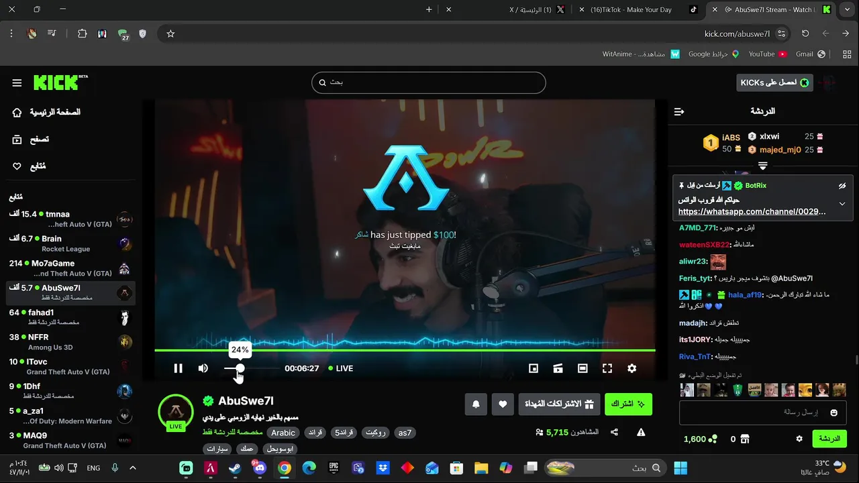The height and width of the screenshot is (483, 859).
Task: Open الصفحة الرئيسية in the sidebar
Action: 47,112
